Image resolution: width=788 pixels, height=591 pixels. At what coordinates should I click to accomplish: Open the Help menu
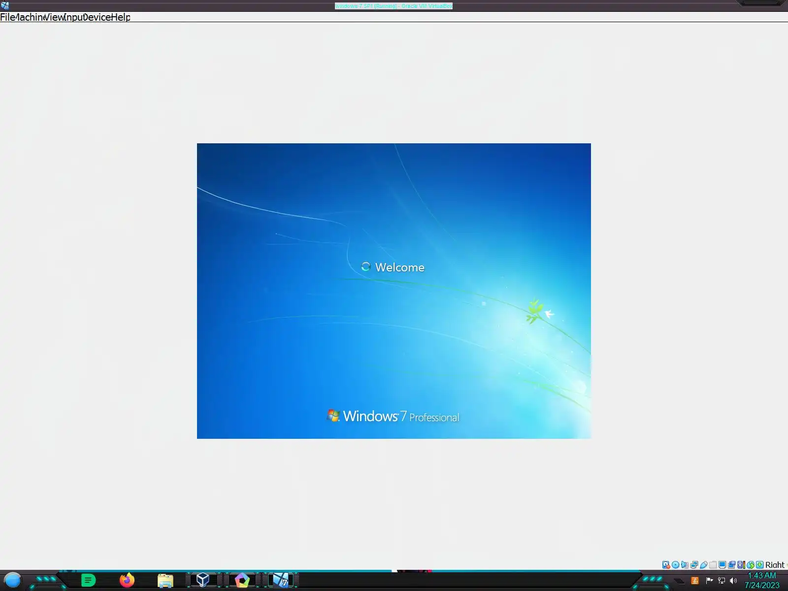(x=121, y=17)
